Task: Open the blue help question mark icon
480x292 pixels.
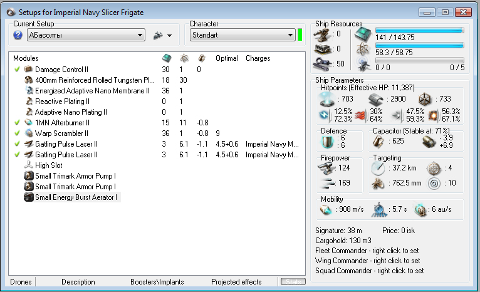Action: click(18, 35)
